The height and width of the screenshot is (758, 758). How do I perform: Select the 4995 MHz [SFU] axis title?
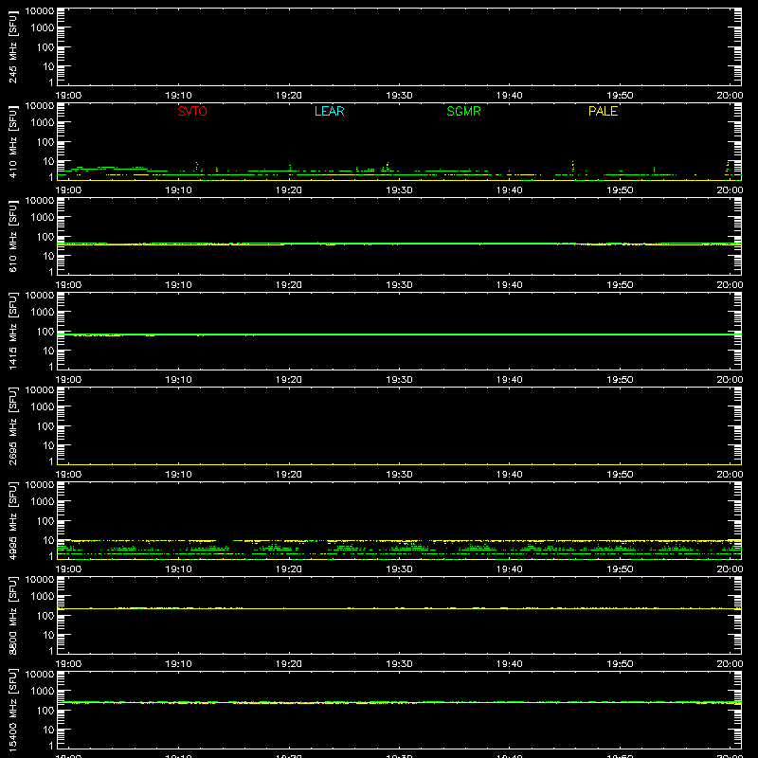(x=13, y=521)
